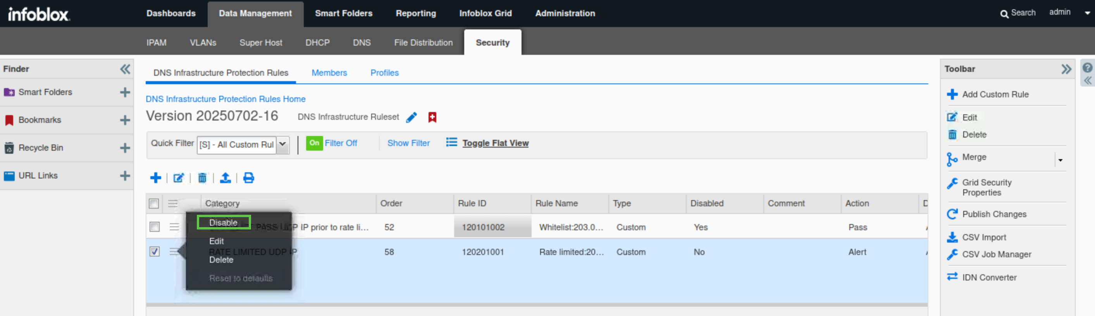Viewport: 1095px width, 316px height.
Task: Open the Quick Filter dropdown
Action: click(x=282, y=145)
